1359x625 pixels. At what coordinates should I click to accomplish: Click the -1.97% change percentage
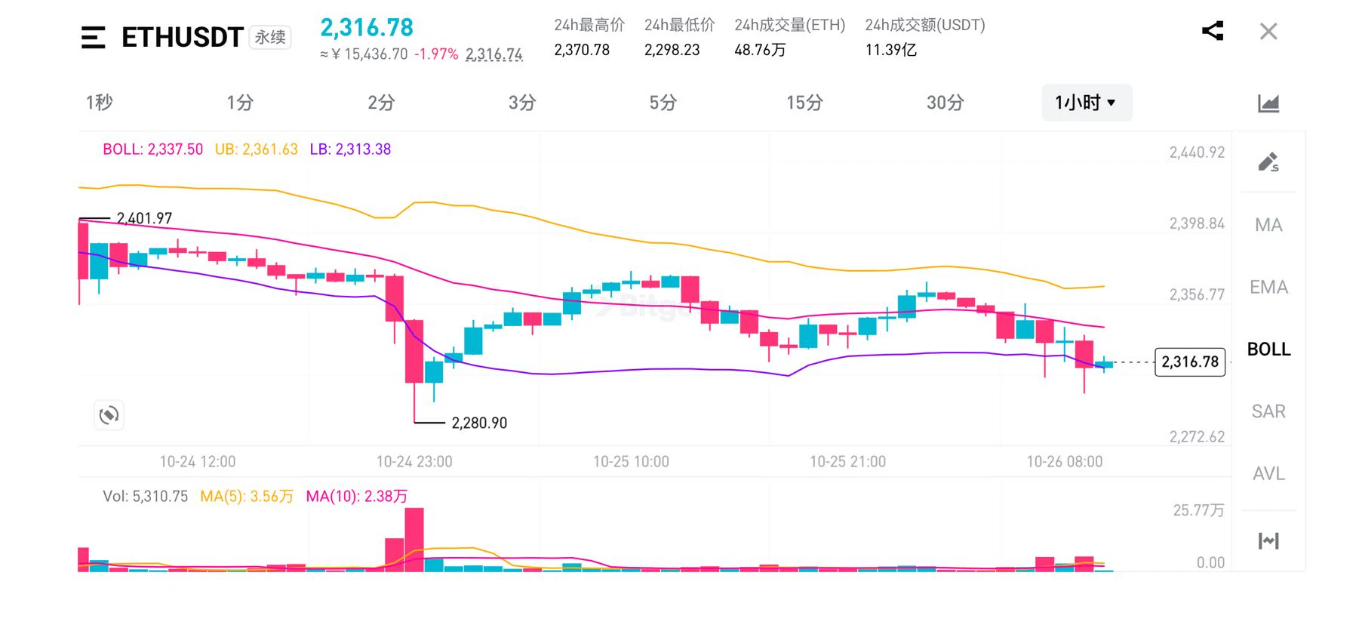(436, 54)
